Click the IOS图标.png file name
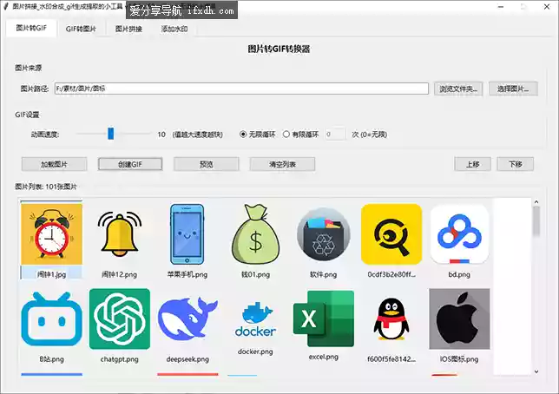 459,359
